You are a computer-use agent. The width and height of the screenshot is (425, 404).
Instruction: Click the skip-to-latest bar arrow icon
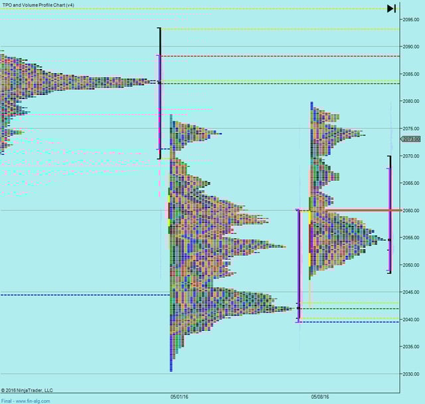coord(391,9)
